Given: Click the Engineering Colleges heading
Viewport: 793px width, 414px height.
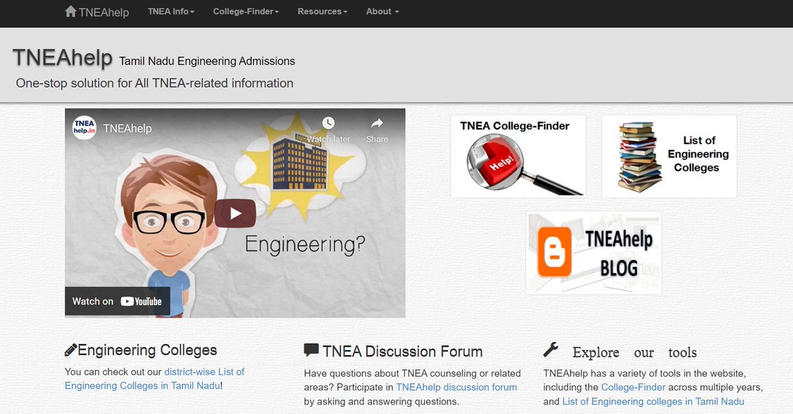Looking at the screenshot, I should click(147, 350).
